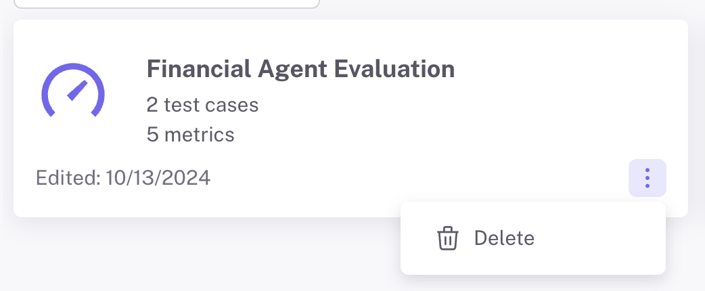Click the trash can icon
Image resolution: width=705 pixels, height=291 pixels.
[x=448, y=238]
